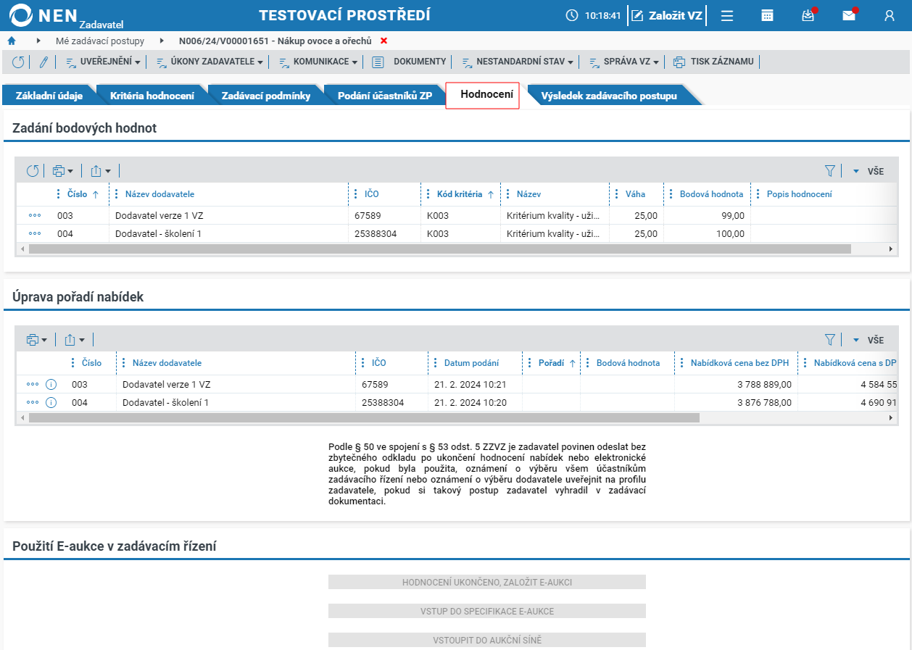
Task: Sort by Pořadí column header
Action: click(551, 363)
